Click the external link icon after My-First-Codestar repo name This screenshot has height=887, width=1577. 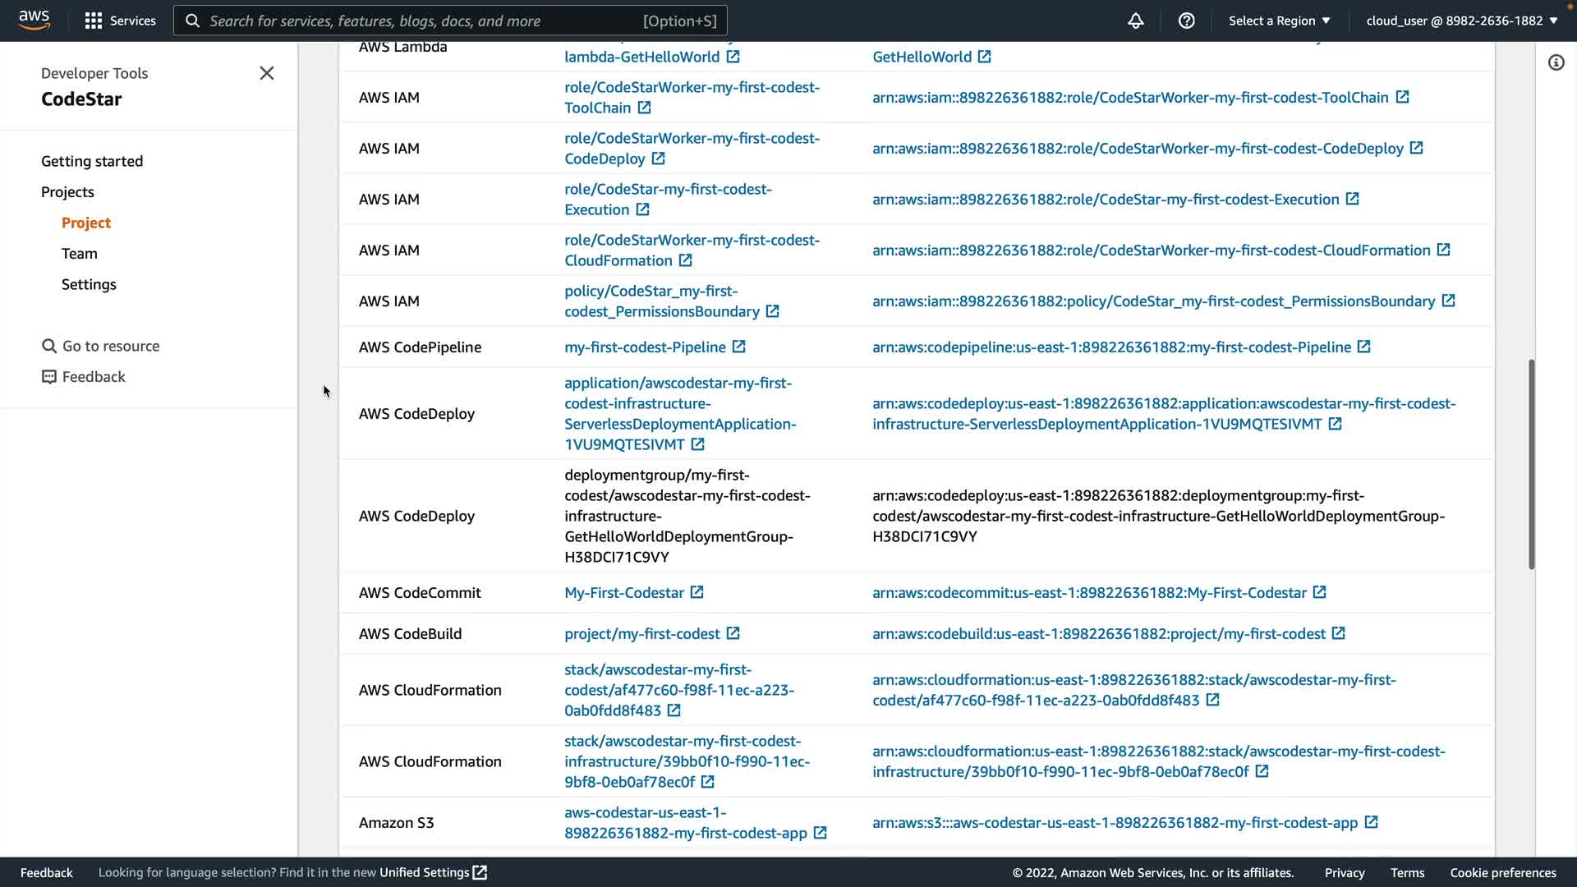click(x=697, y=592)
